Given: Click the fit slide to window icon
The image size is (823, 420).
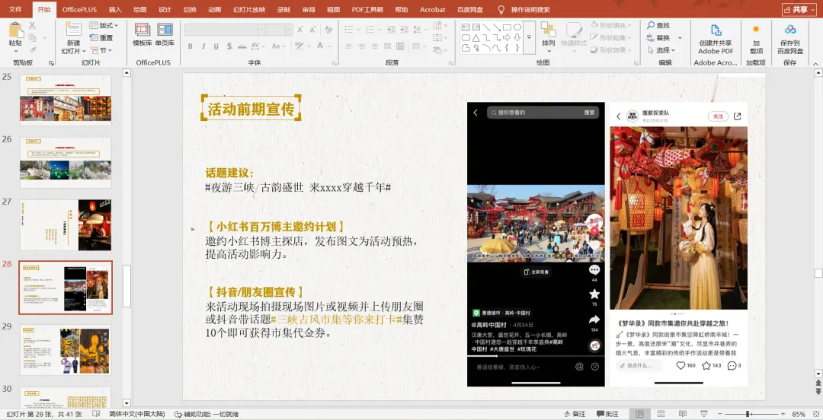Looking at the screenshot, I should [x=815, y=414].
